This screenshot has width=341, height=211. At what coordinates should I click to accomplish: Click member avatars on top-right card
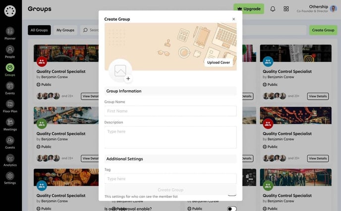(x=275, y=96)
